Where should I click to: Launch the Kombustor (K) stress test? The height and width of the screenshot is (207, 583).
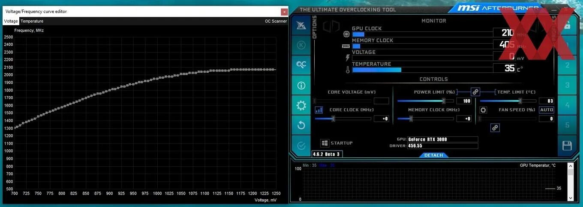(301, 45)
